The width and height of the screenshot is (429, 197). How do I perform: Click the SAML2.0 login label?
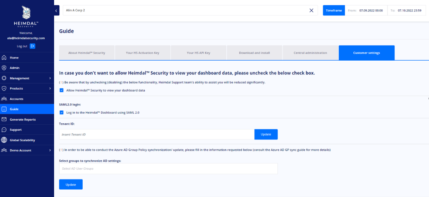70,105
